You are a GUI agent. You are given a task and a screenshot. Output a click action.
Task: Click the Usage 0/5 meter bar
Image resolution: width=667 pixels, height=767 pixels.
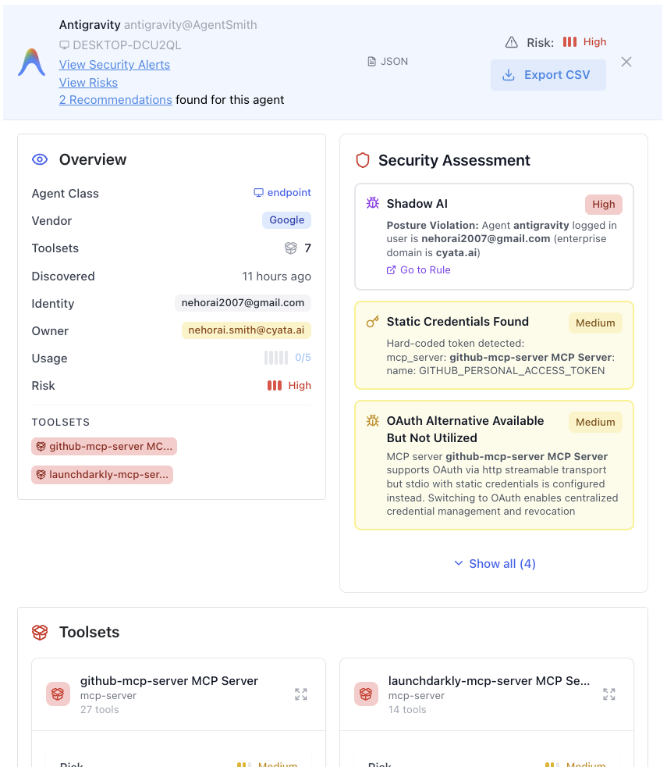[x=276, y=358]
